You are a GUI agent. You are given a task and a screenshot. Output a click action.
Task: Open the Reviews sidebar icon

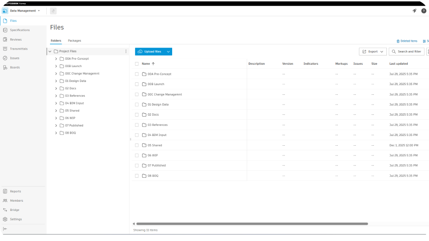tap(5, 39)
